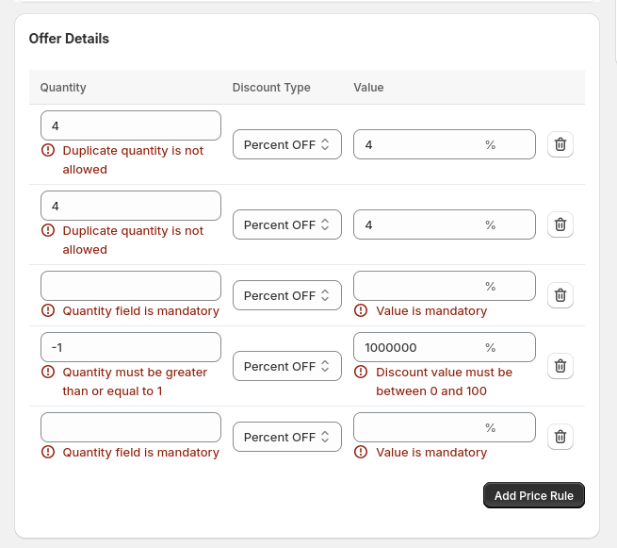This screenshot has height=548, width=617.
Task: Click second row quantity input
Action: [x=130, y=206]
